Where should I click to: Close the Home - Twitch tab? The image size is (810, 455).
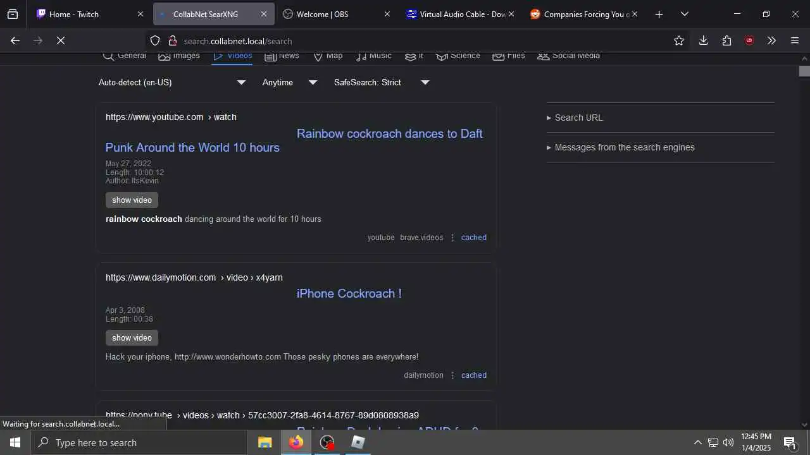tap(140, 14)
